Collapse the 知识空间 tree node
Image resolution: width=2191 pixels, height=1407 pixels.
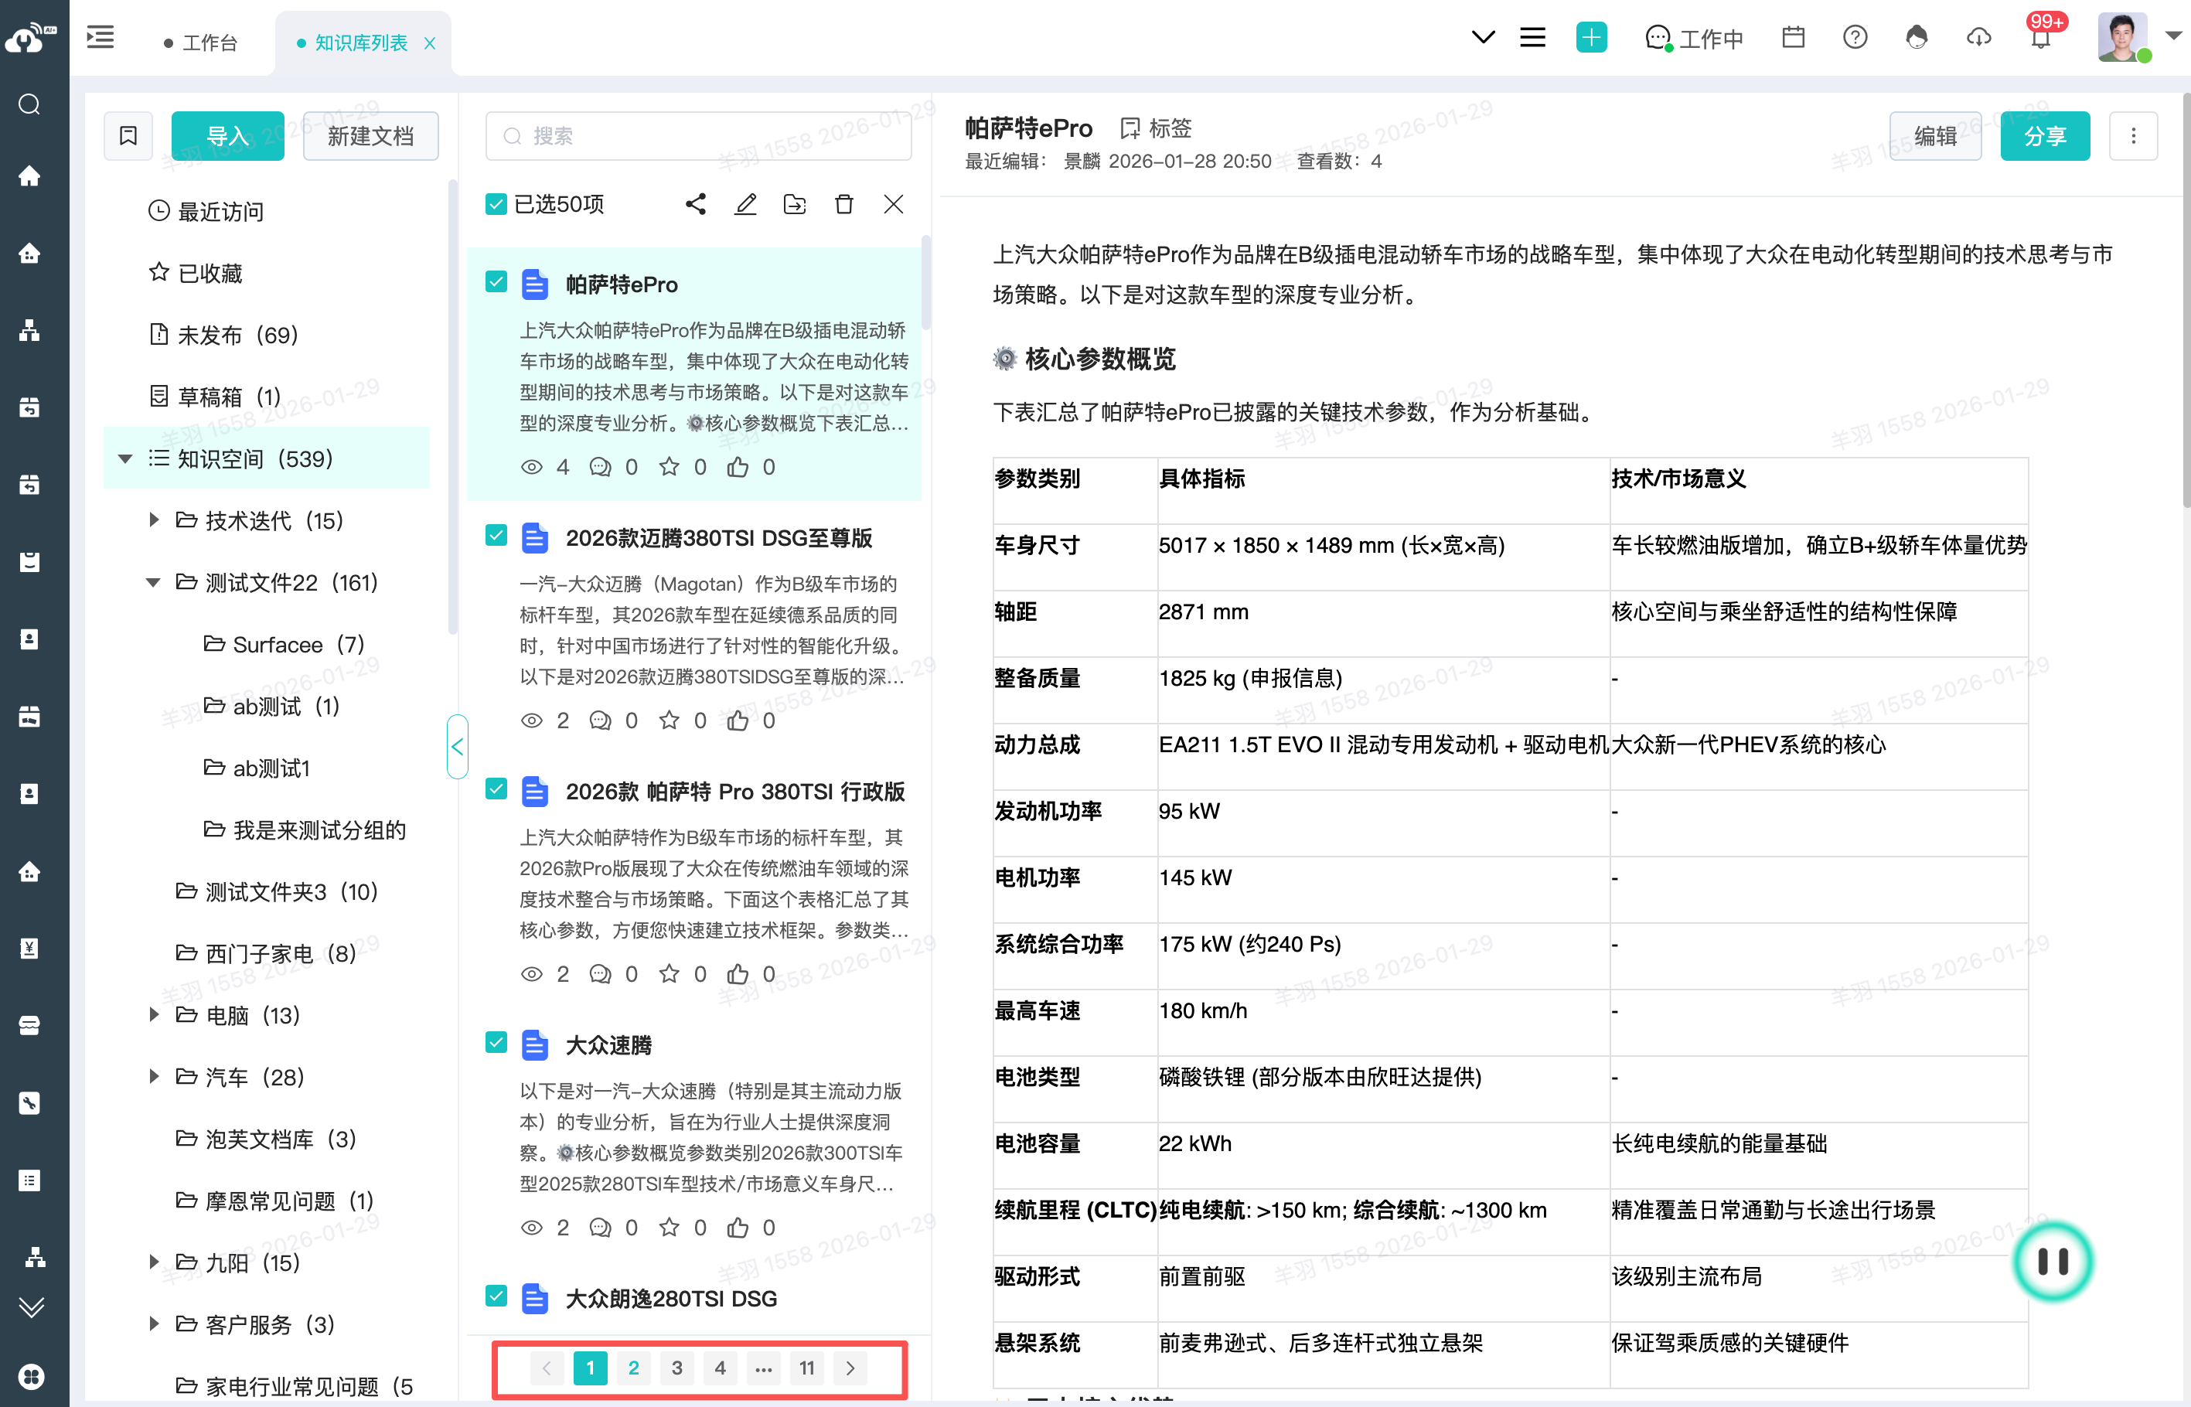tap(125, 458)
